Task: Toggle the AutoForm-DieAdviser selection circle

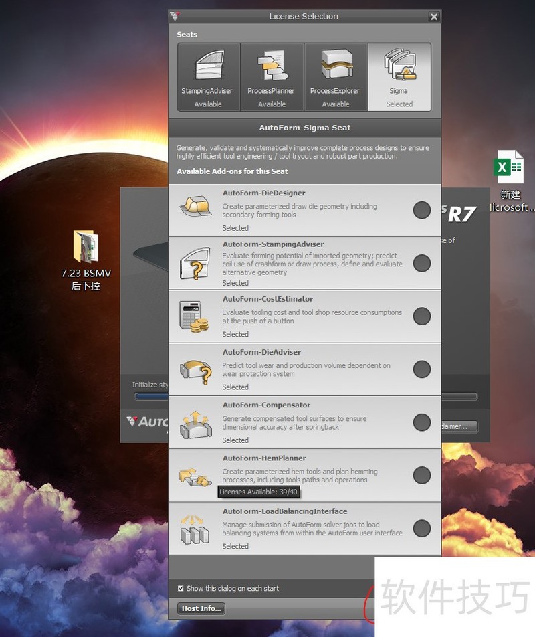Action: 422,369
